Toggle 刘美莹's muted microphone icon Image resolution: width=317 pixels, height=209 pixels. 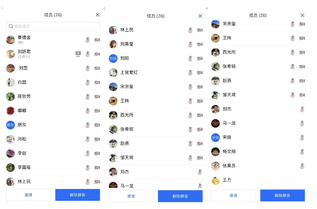coord(190,44)
